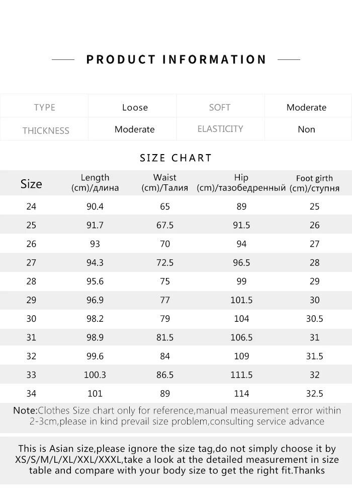Screen dimensions: 352x490
Task: Click the SIZE CHART title
Action: (x=176, y=158)
